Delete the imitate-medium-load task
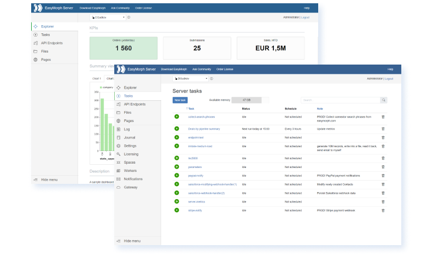Screen dimensions: 433x255 (383, 146)
